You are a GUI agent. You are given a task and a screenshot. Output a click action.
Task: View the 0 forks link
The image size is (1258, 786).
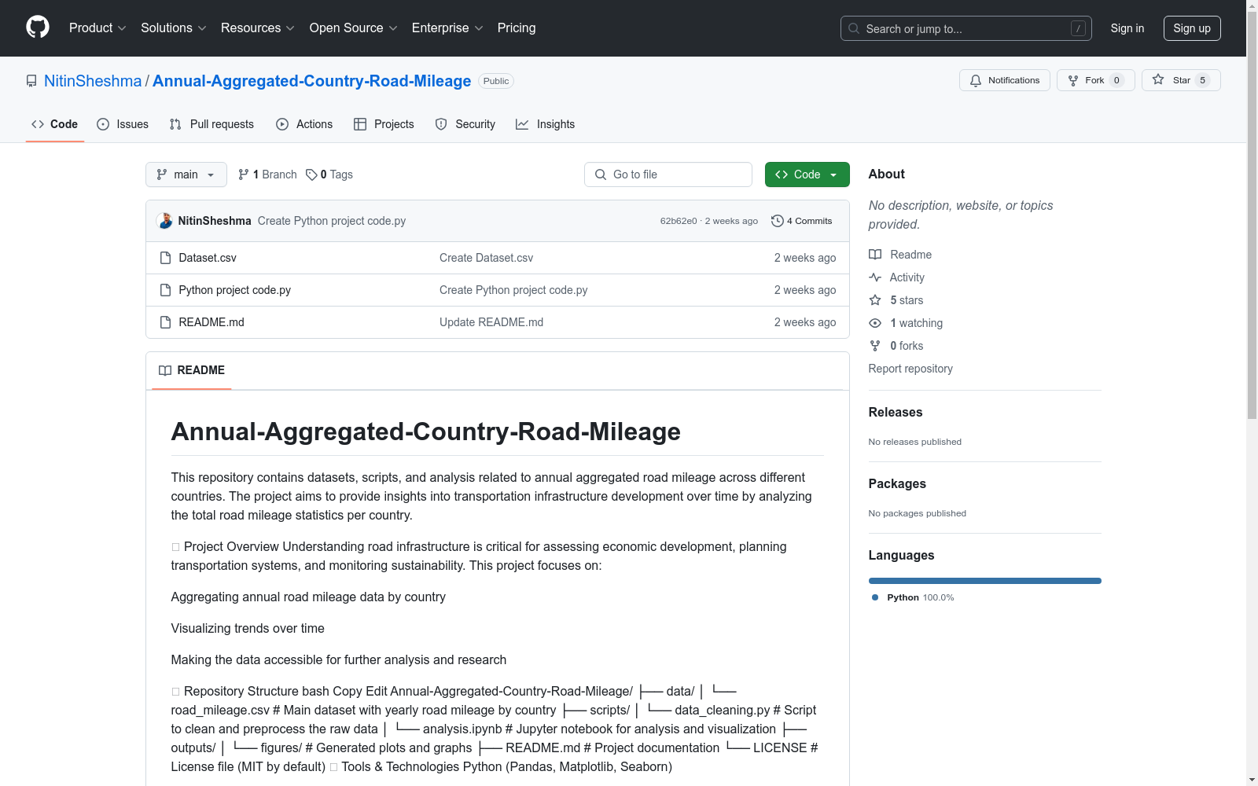click(896, 346)
